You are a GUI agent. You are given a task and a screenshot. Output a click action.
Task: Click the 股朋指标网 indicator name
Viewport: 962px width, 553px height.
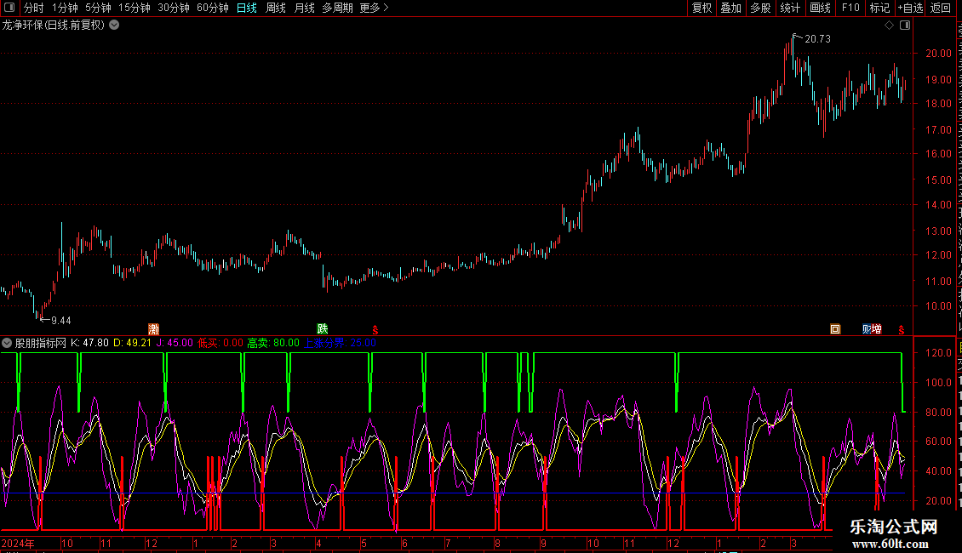[41, 343]
